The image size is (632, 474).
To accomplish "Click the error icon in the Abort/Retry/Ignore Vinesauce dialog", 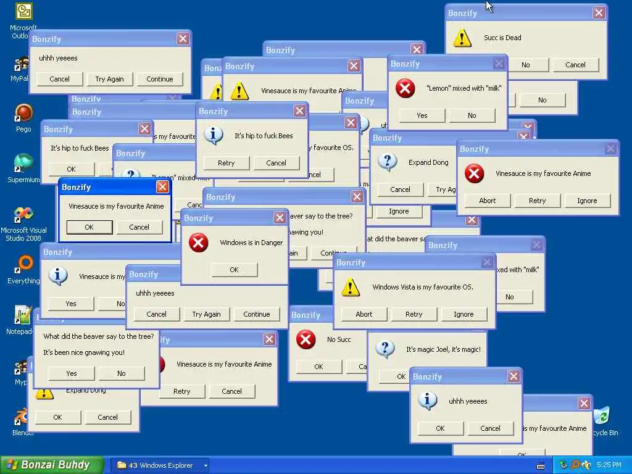I will pos(475,173).
